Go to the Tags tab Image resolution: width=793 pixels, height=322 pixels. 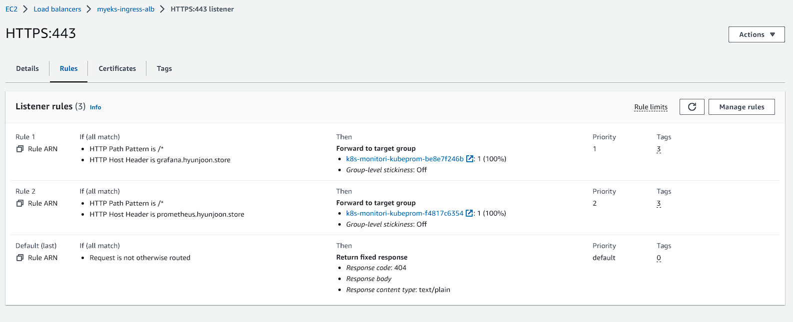pyautogui.click(x=164, y=69)
